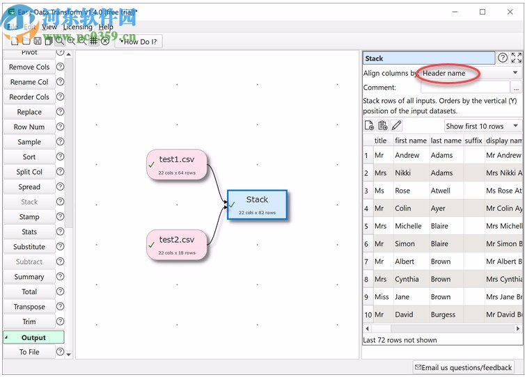Select the Stack node on canvas
This screenshot has width=525, height=377.
[x=257, y=204]
